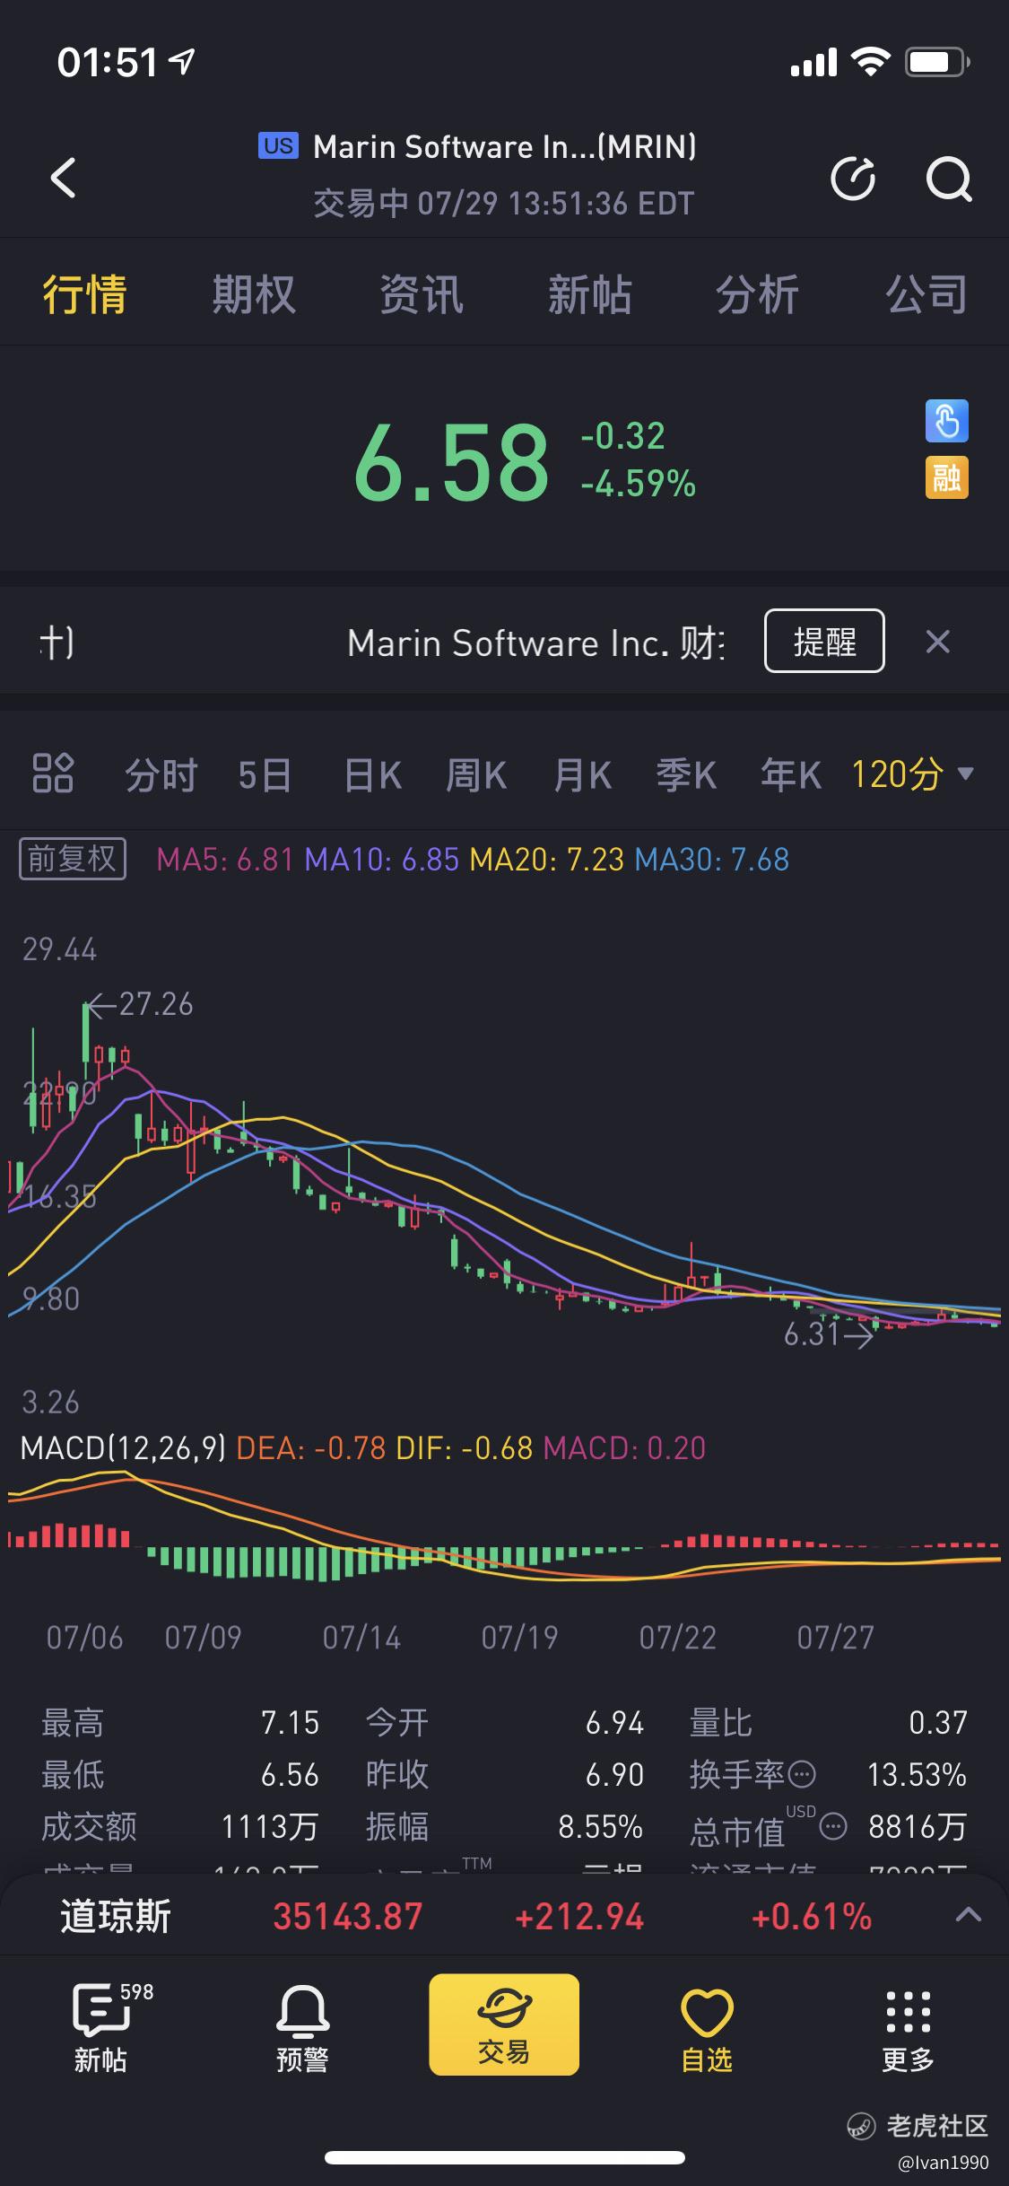The height and width of the screenshot is (2186, 1009).
Task: Tap the stock title Marin Software In...(MRIN)
Action: (x=504, y=146)
